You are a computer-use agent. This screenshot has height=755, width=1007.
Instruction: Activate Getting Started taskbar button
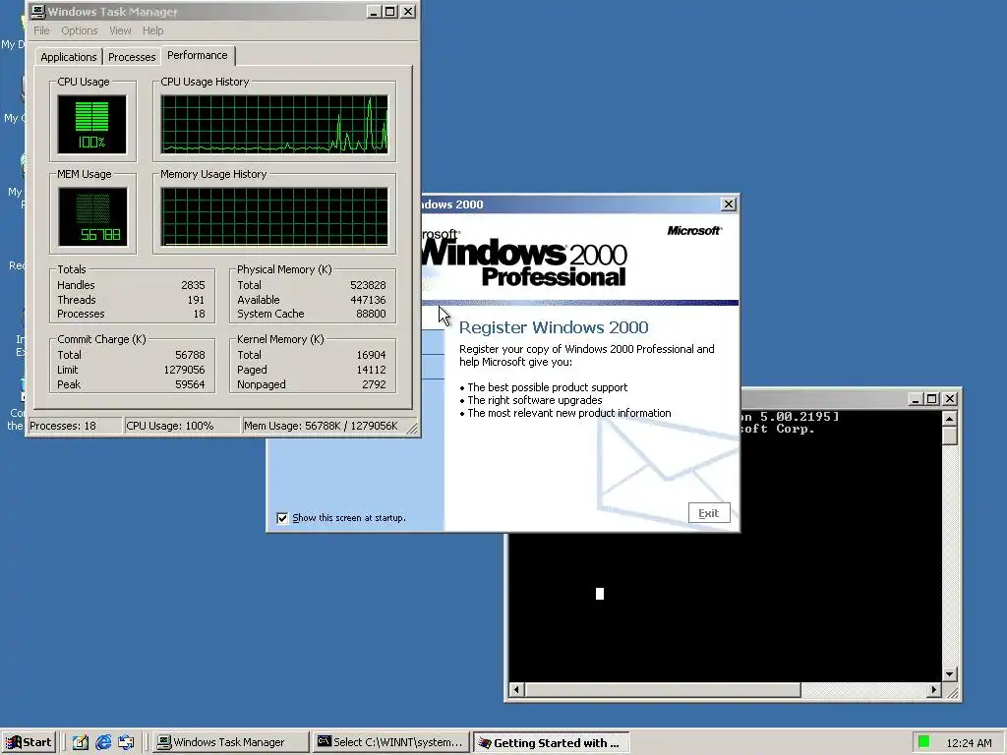[551, 742]
